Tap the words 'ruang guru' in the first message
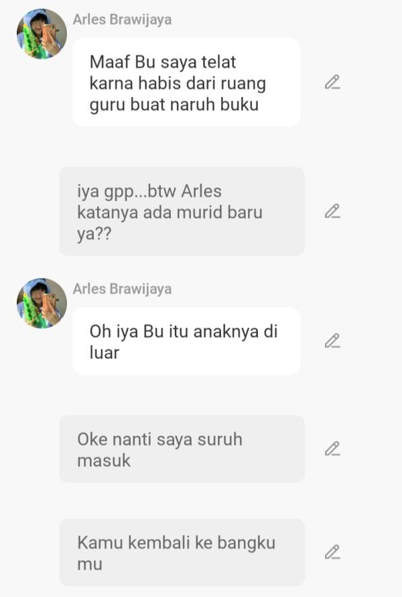The height and width of the screenshot is (597, 402). pyautogui.click(x=178, y=94)
